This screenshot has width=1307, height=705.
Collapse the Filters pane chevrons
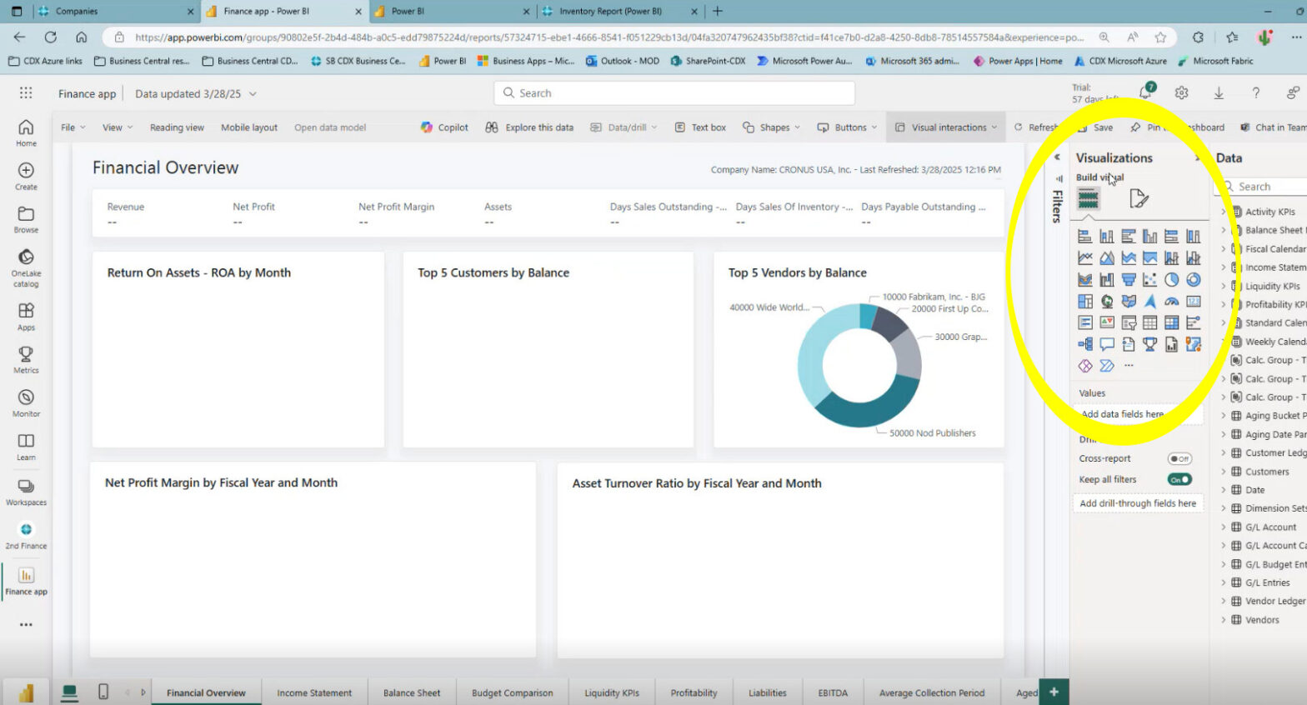pyautogui.click(x=1057, y=157)
